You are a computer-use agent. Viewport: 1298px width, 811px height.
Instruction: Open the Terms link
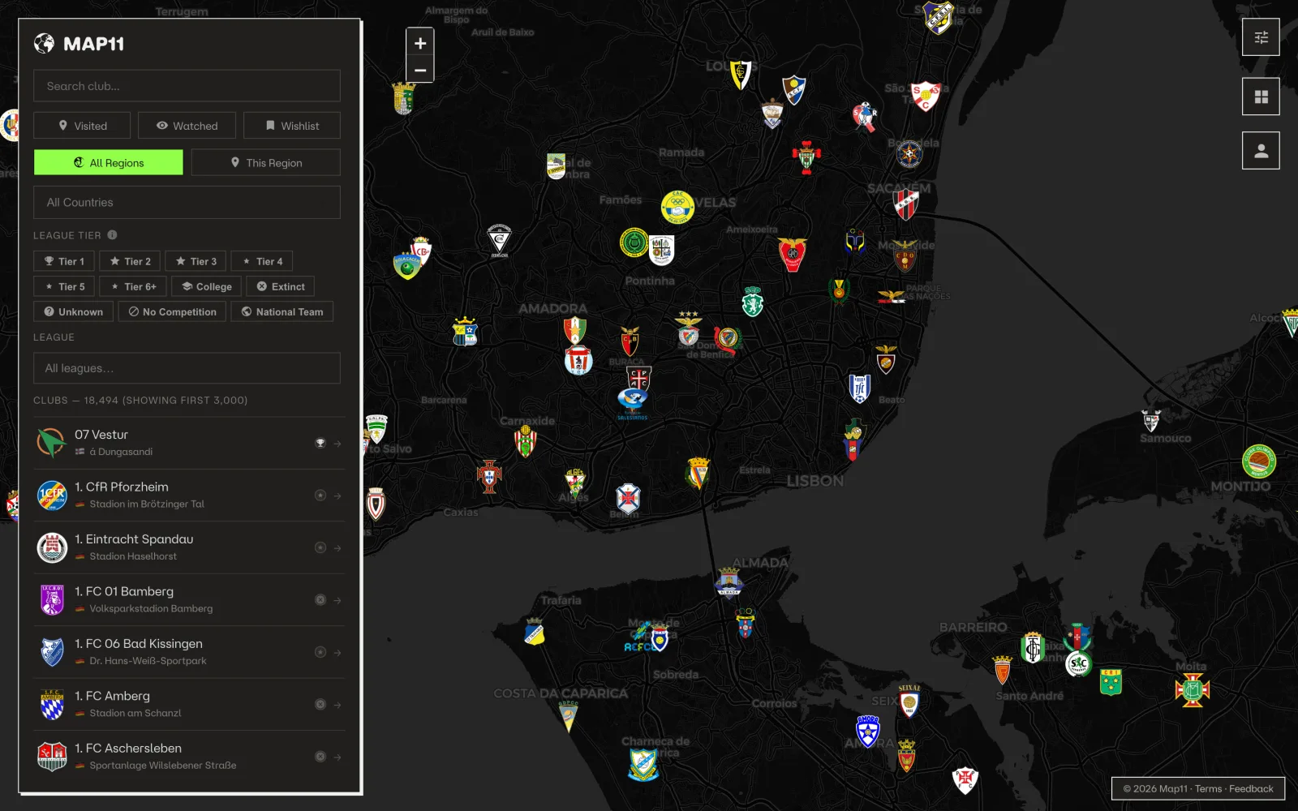click(x=1208, y=788)
